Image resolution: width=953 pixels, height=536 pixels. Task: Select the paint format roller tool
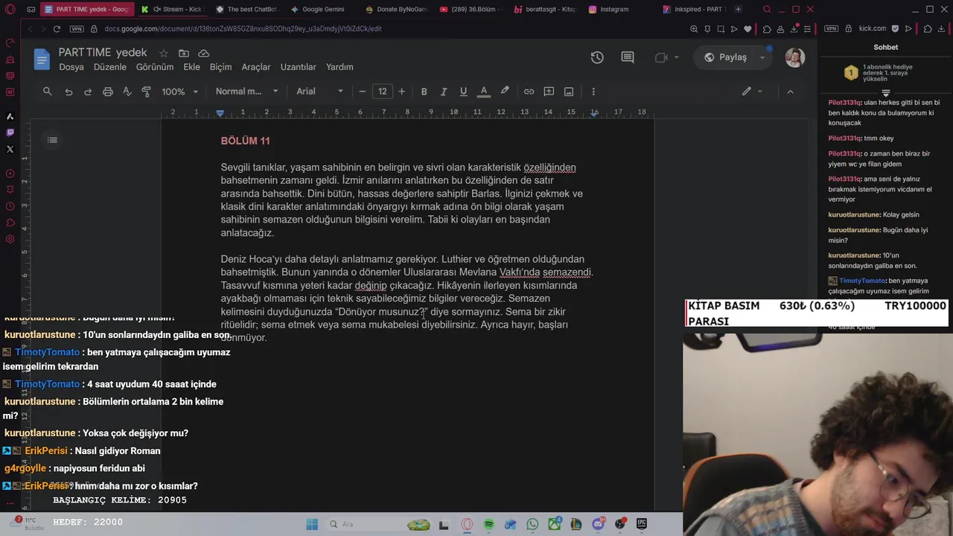point(147,92)
